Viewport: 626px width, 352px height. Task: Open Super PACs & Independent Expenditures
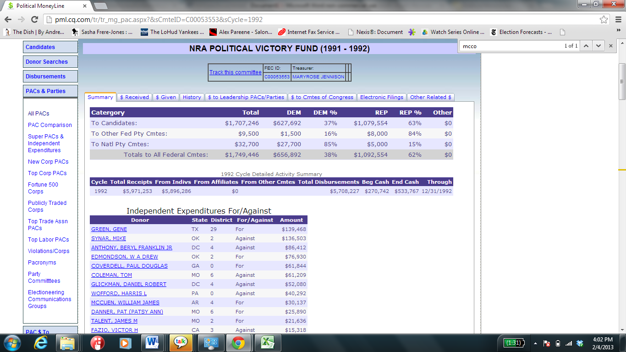point(46,143)
